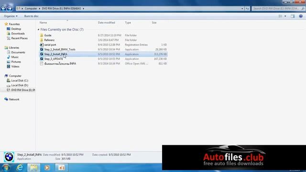306x172 pixels.
Task: Open the Pictures library
Action: (x=16, y=62)
